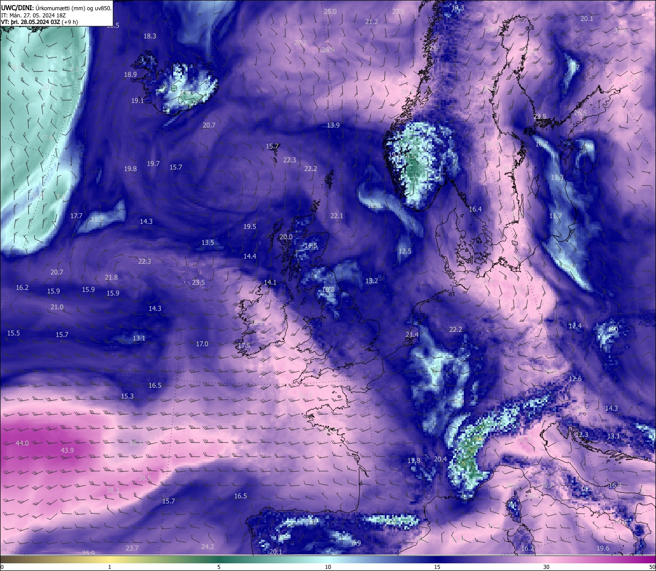The image size is (656, 571).
Task: Click the map value '22.1'
Action: (x=337, y=216)
